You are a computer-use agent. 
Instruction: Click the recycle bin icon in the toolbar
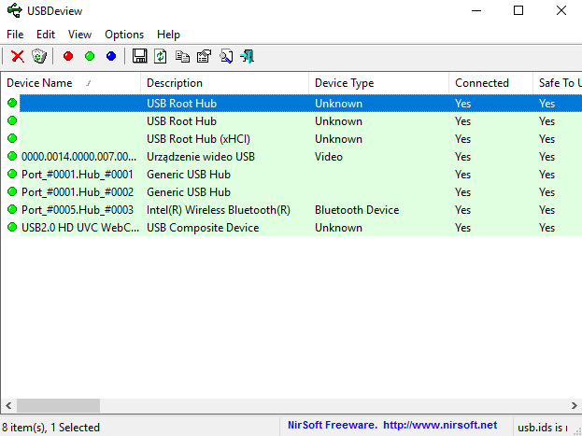[39, 56]
